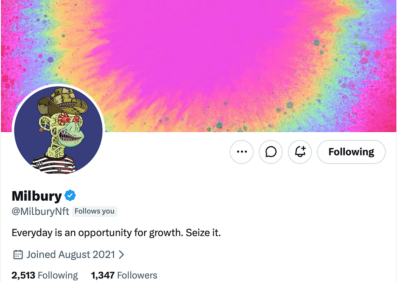The width and height of the screenshot is (398, 282).
Task: Click the direct message speech bubble icon
Action: [x=271, y=152]
